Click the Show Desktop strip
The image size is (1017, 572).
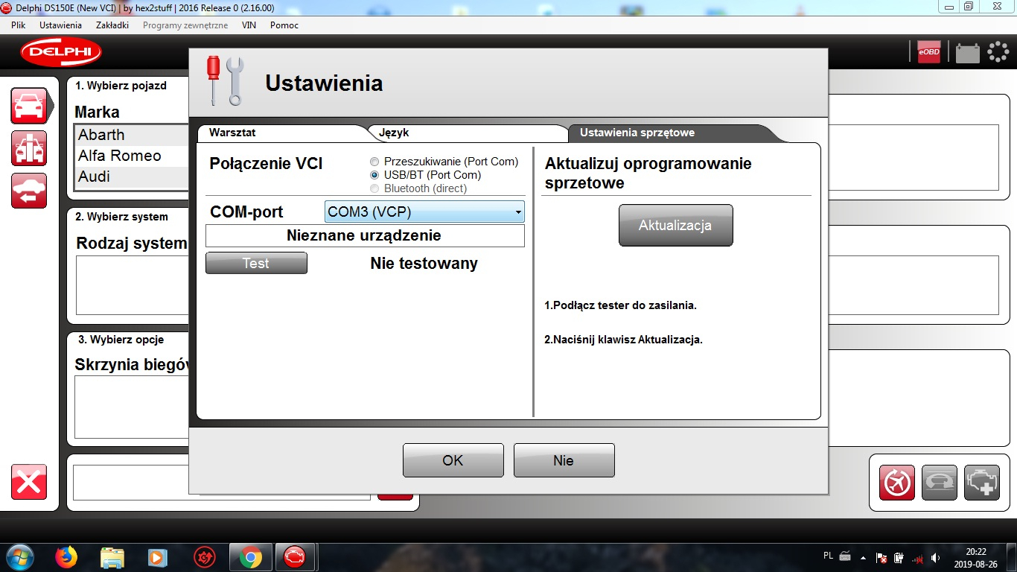click(1012, 557)
